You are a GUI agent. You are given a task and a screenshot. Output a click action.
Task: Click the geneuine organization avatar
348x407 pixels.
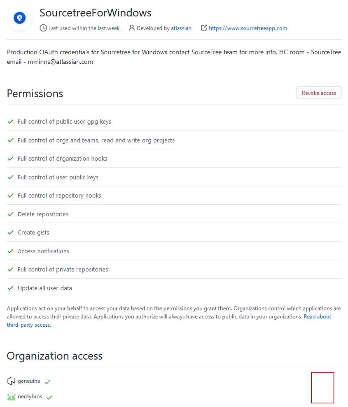[11, 381]
